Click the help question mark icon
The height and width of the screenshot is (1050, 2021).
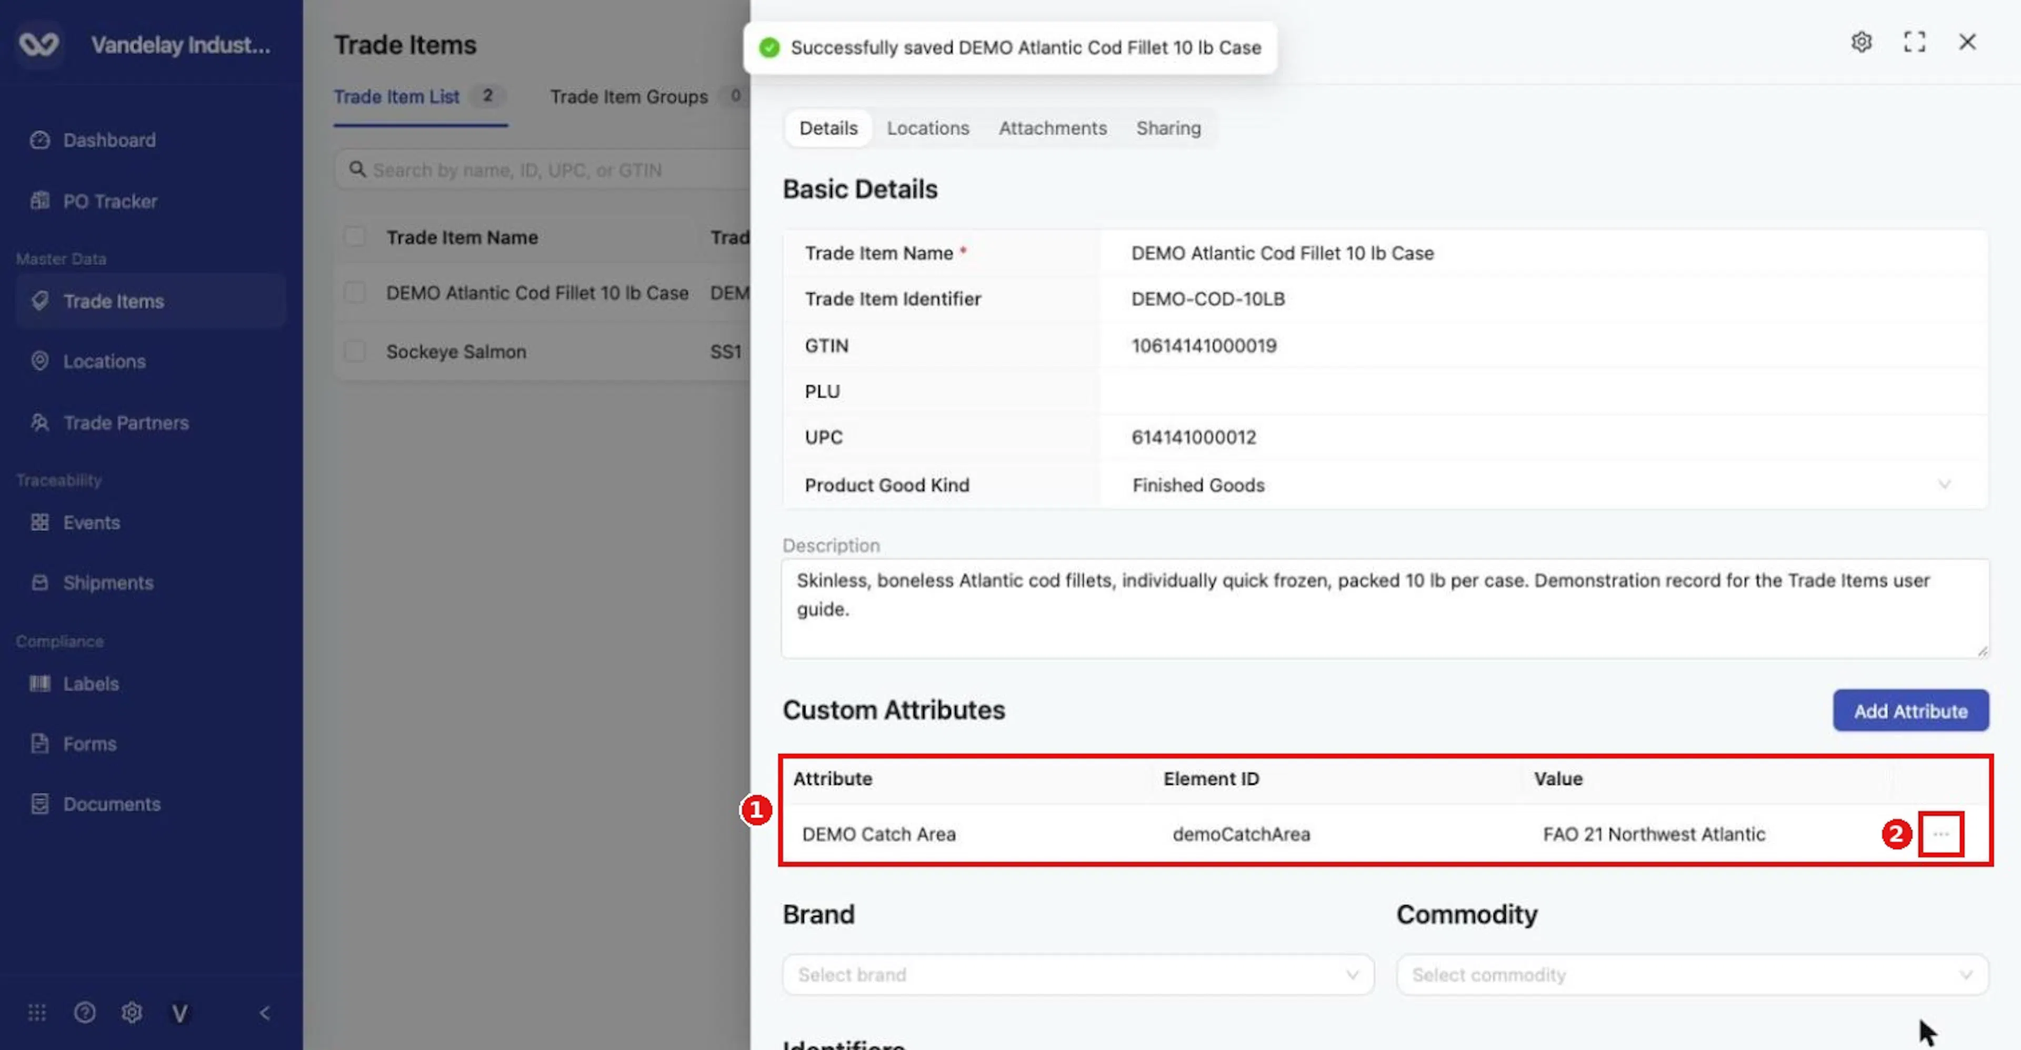(85, 1013)
